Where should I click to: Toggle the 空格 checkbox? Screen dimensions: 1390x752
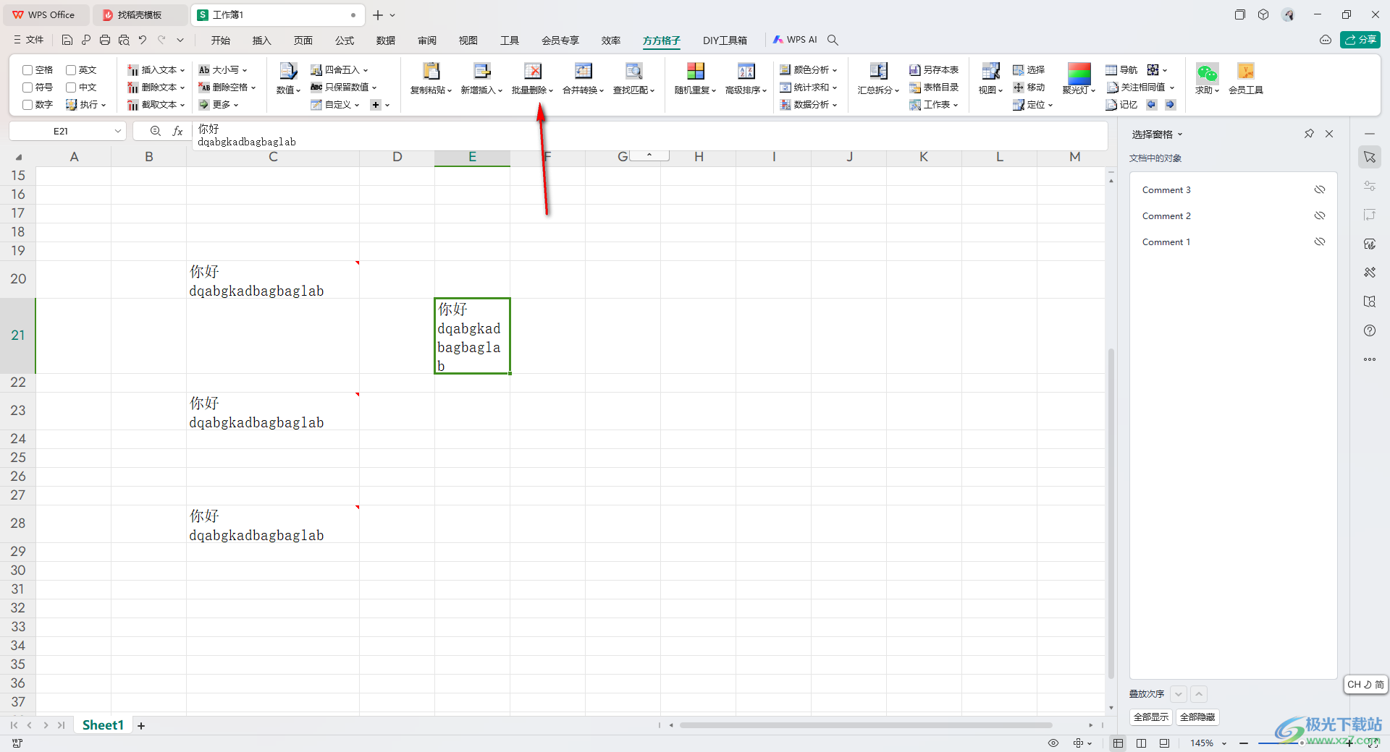28,70
